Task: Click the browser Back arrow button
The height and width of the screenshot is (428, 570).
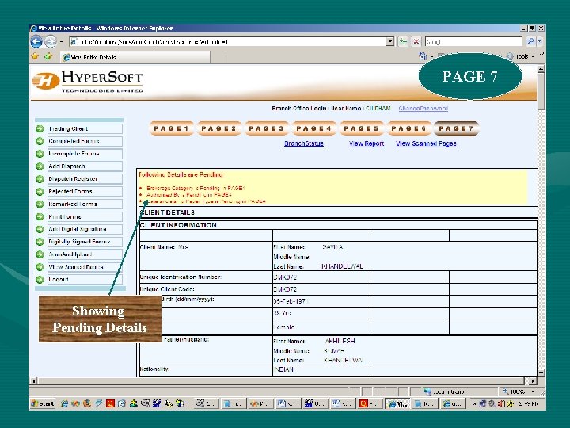Action: click(x=36, y=41)
